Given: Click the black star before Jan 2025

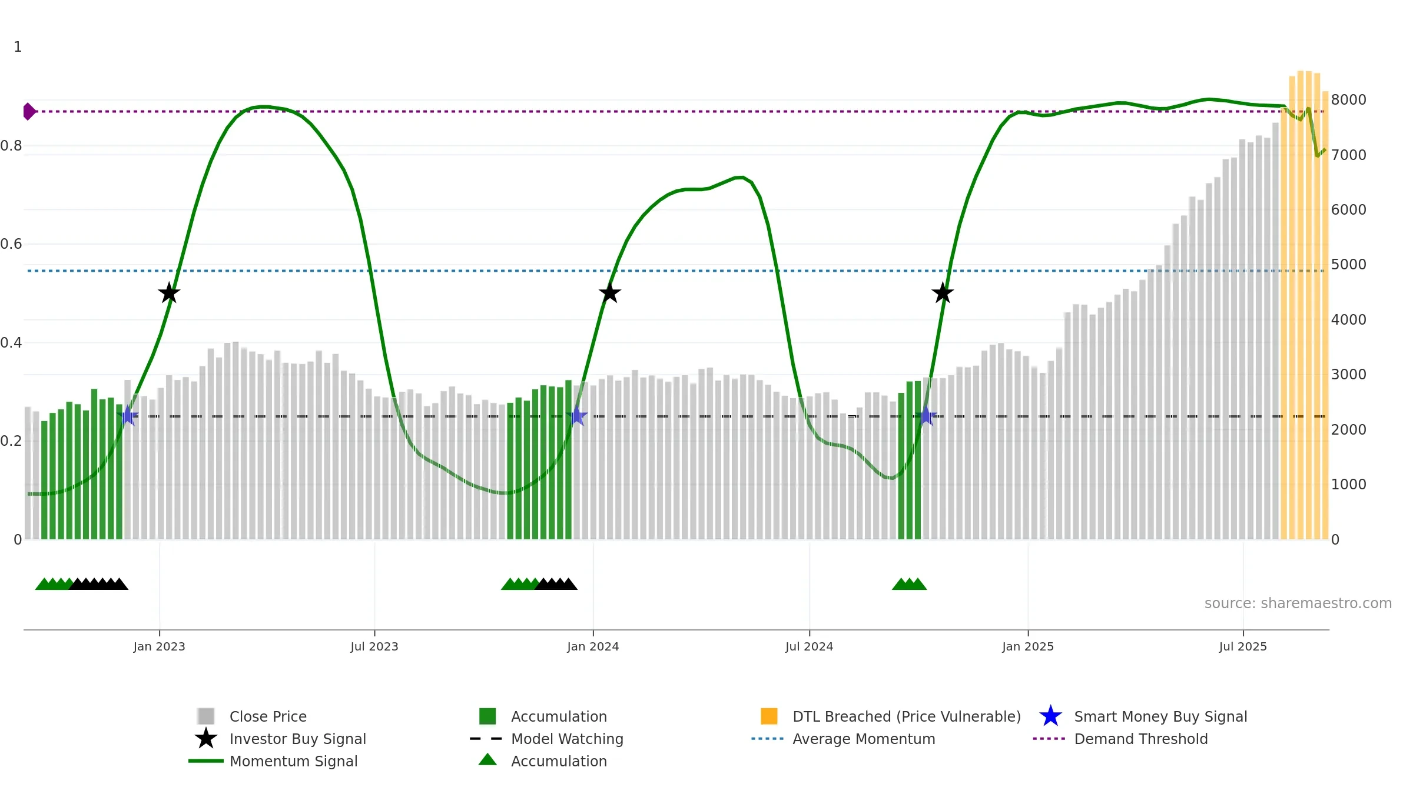Looking at the screenshot, I should tap(943, 293).
